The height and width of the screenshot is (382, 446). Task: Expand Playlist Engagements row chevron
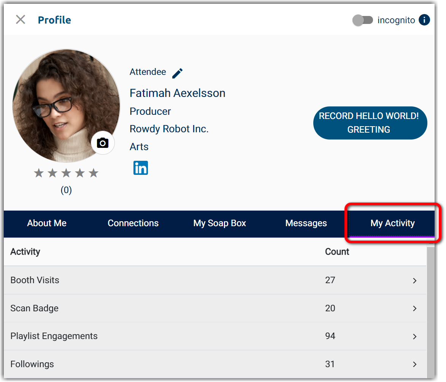415,336
